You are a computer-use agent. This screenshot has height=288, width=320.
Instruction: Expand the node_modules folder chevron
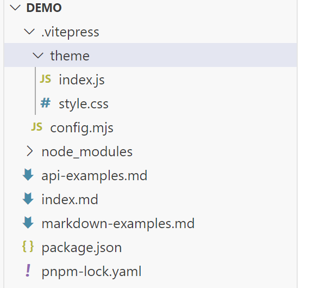point(30,151)
